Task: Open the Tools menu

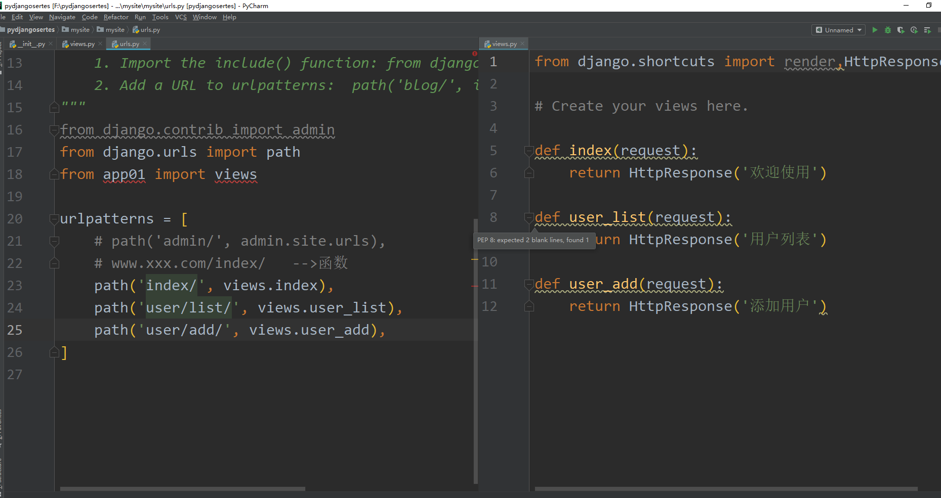Action: click(x=160, y=17)
